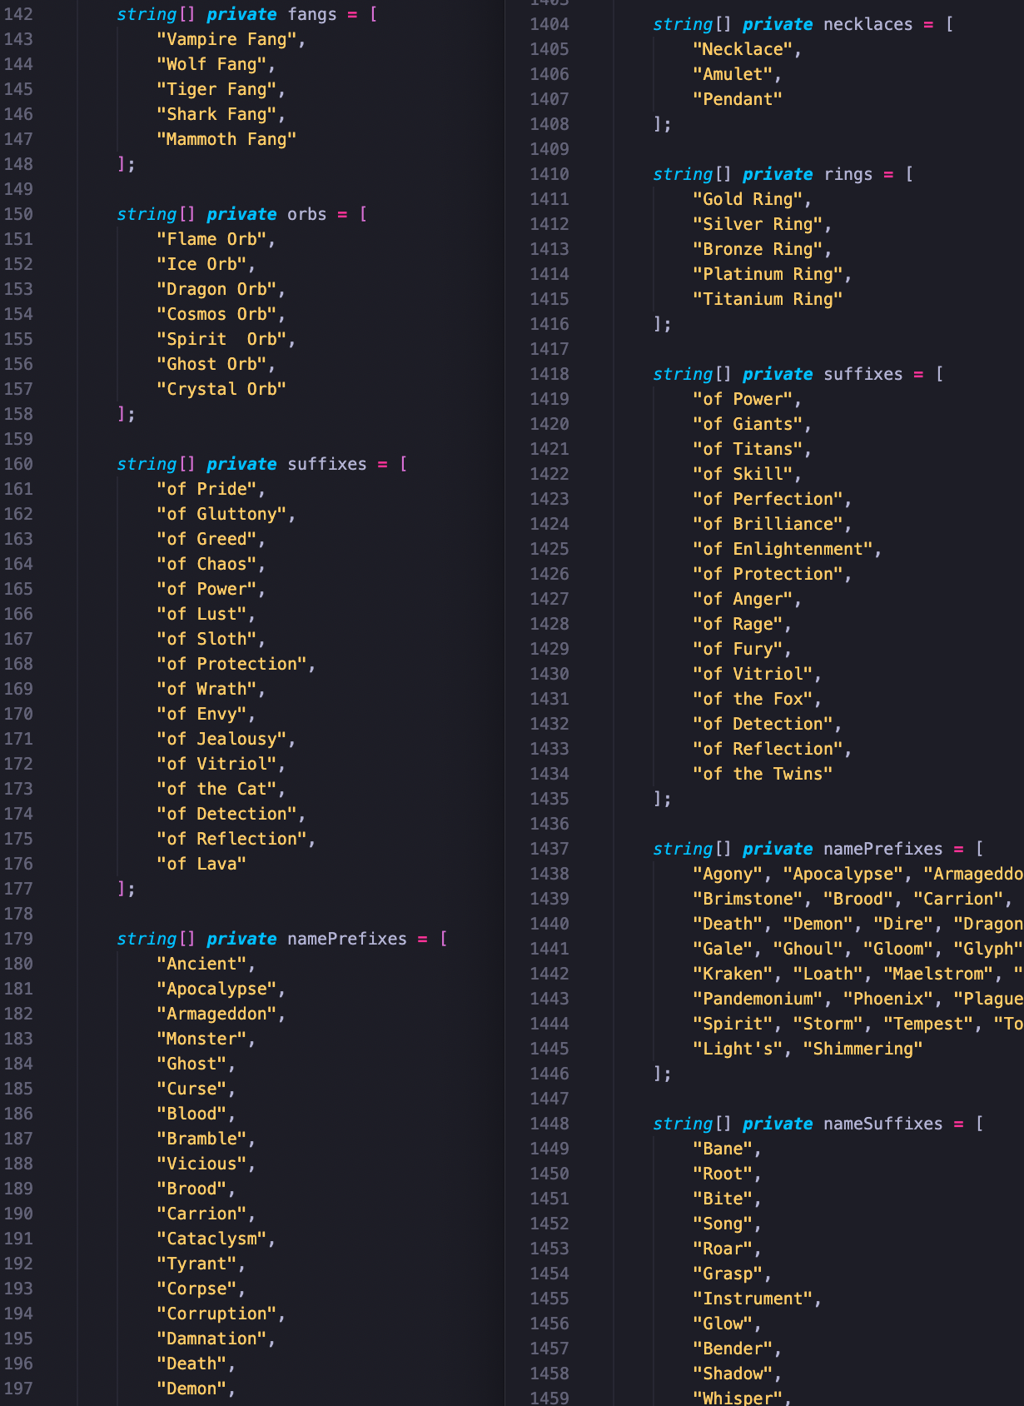This screenshot has width=1024, height=1406.
Task: Click line number 142 in the gutter
Action: coord(18,14)
